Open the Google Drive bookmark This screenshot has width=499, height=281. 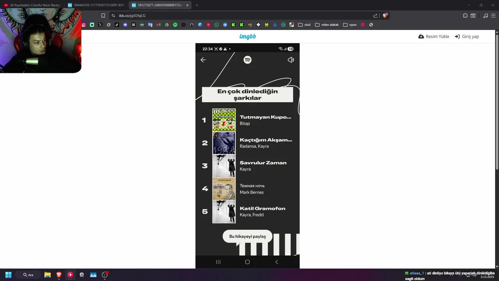click(167, 25)
